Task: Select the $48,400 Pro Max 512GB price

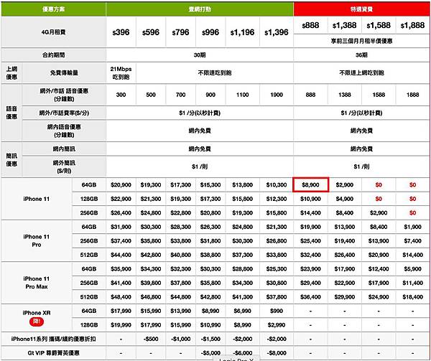Action: [121, 296]
